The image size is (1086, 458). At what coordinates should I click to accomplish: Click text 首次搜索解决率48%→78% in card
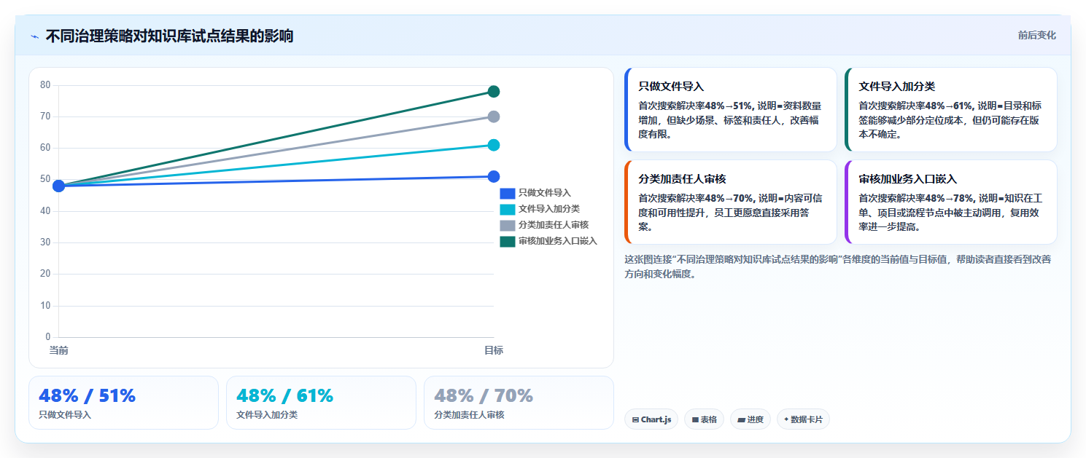click(x=916, y=198)
